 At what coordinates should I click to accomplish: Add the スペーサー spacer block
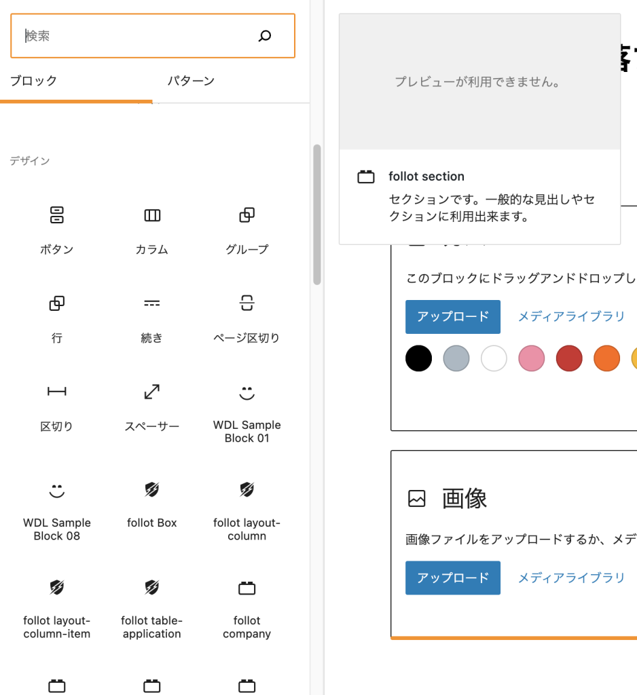[x=152, y=407]
